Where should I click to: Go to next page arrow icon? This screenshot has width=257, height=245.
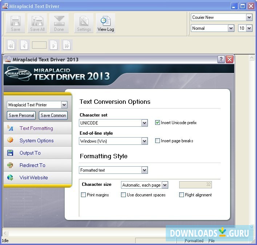point(53,45)
